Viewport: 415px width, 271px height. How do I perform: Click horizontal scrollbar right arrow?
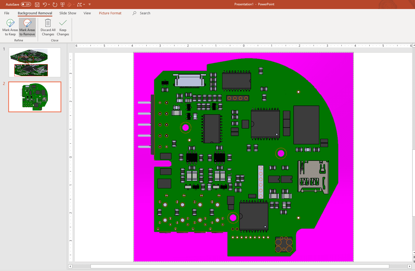(409, 266)
